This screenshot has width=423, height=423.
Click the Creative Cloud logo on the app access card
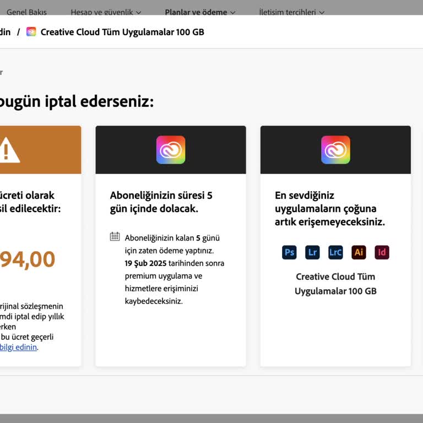[x=335, y=150]
